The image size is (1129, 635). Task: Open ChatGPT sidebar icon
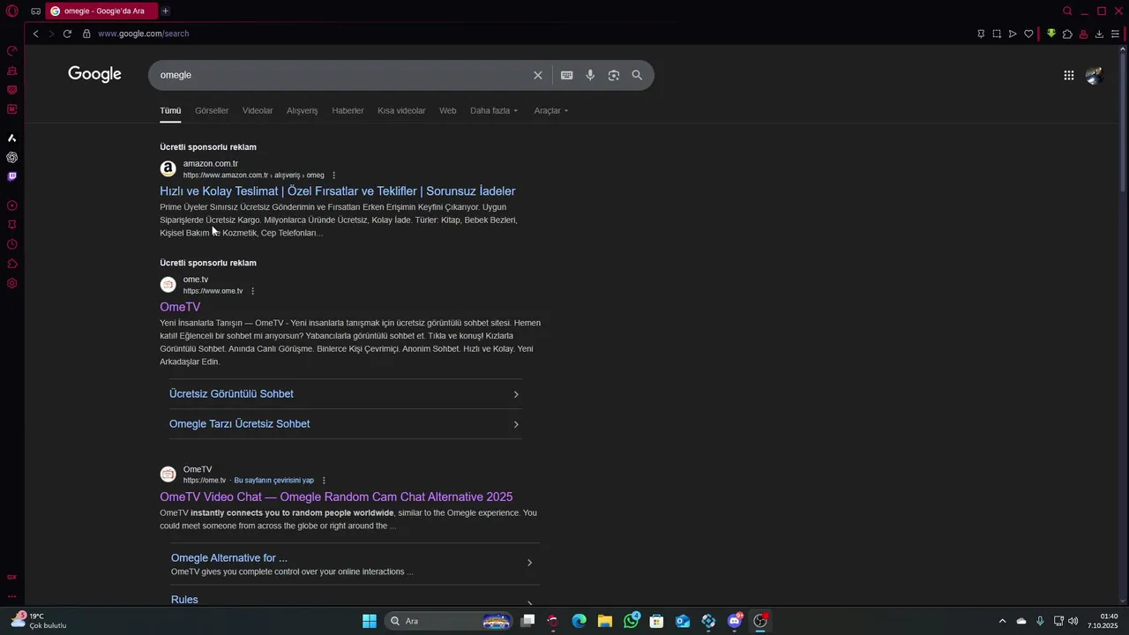[x=12, y=157]
